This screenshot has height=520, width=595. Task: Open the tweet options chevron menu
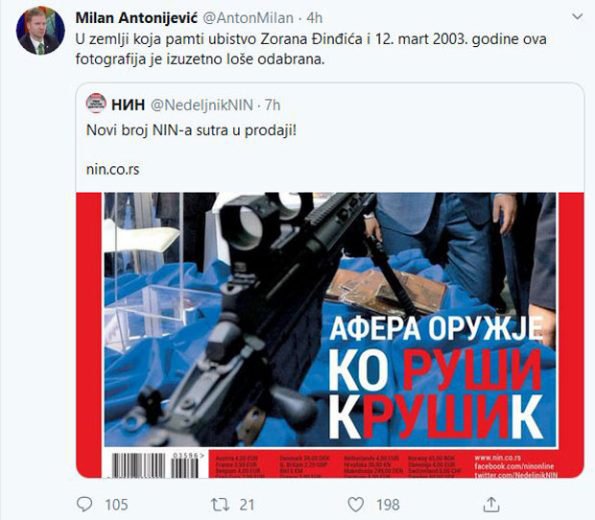click(577, 16)
